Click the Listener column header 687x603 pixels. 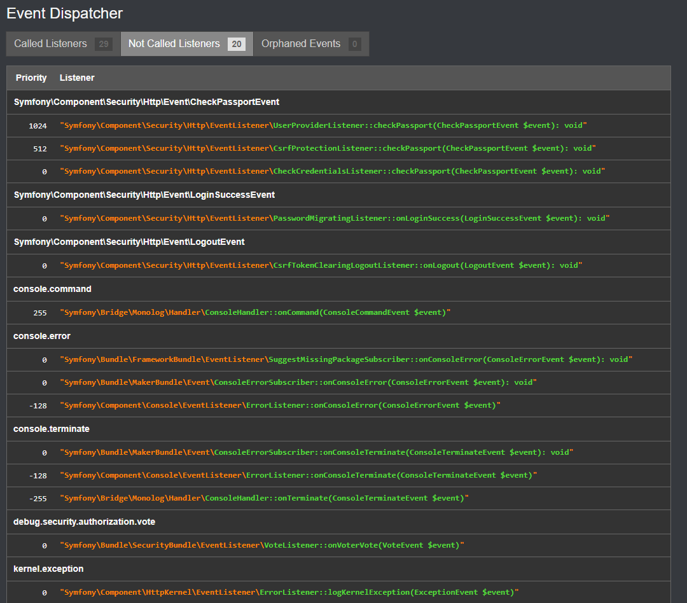pos(77,78)
